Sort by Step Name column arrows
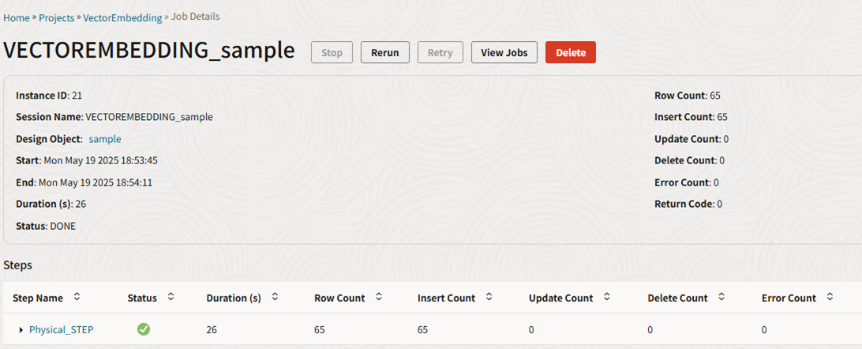 [x=77, y=298]
